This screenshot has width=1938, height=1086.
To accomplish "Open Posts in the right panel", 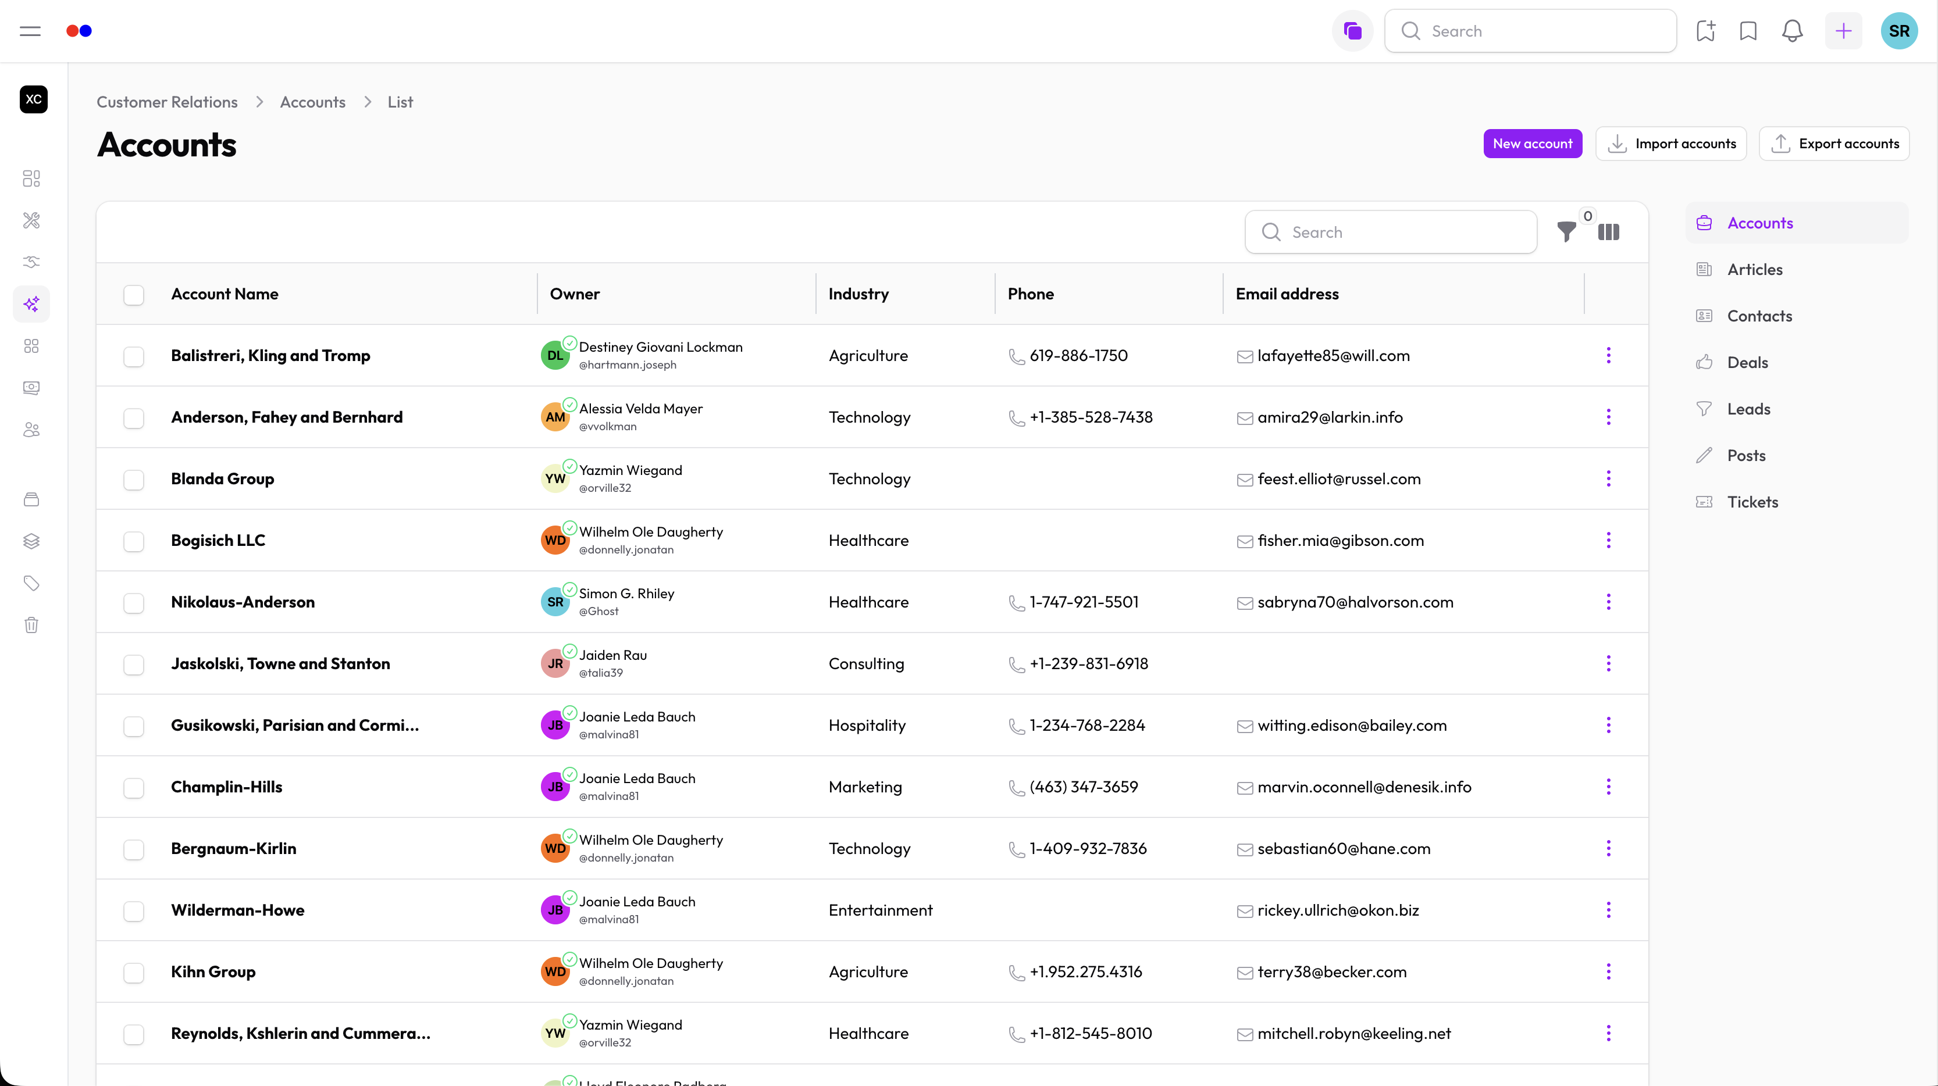I will 1797,456.
